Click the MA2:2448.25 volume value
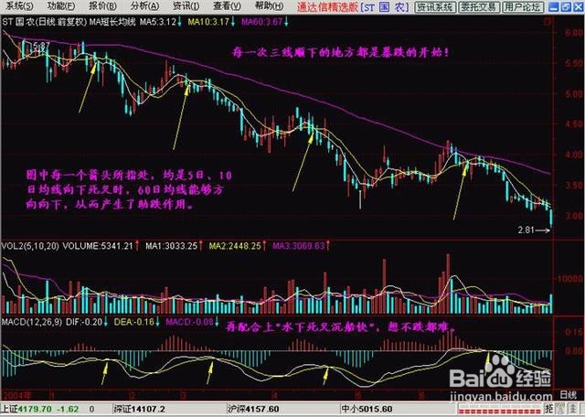This screenshot has height=417, width=585. coord(235,246)
